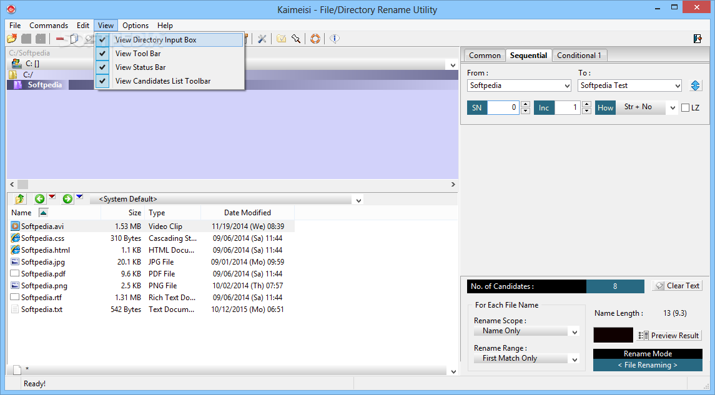715x395 pixels.
Task: Increase the SN value with up arrow
Action: (525, 104)
